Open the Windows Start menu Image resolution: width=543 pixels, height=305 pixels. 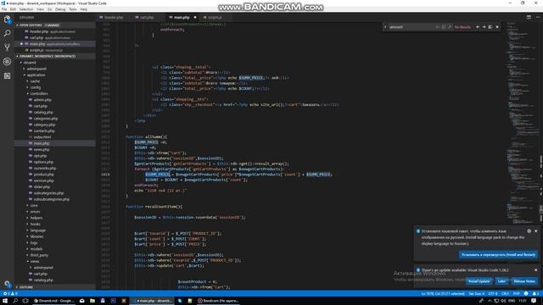pos(5,301)
